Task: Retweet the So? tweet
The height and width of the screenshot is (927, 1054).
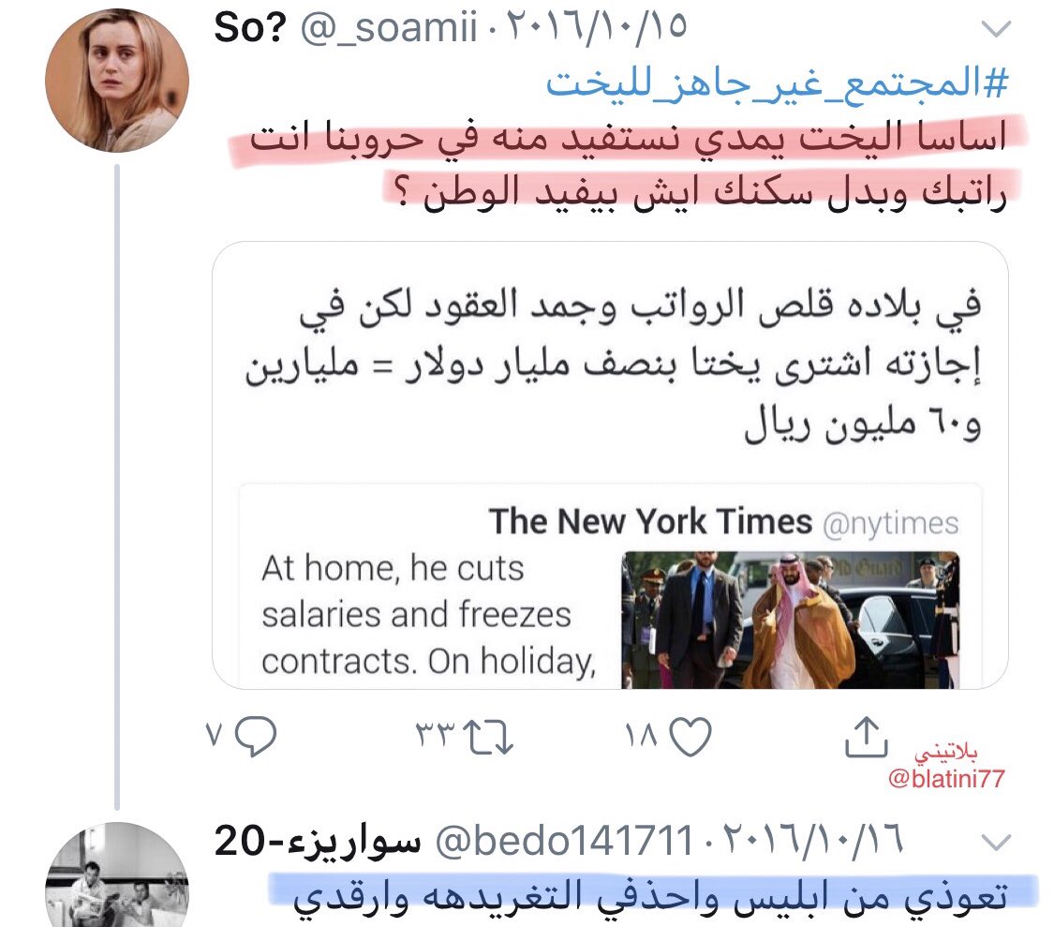Action: (490, 738)
